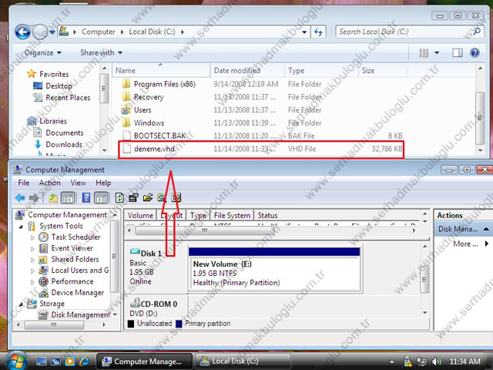Select Favorites in the navigation pane
Image resolution: width=493 pixels, height=370 pixels.
click(54, 74)
